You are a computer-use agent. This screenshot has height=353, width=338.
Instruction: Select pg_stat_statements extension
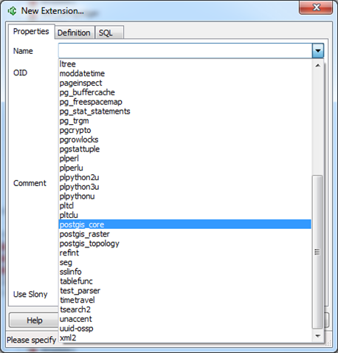pos(185,112)
